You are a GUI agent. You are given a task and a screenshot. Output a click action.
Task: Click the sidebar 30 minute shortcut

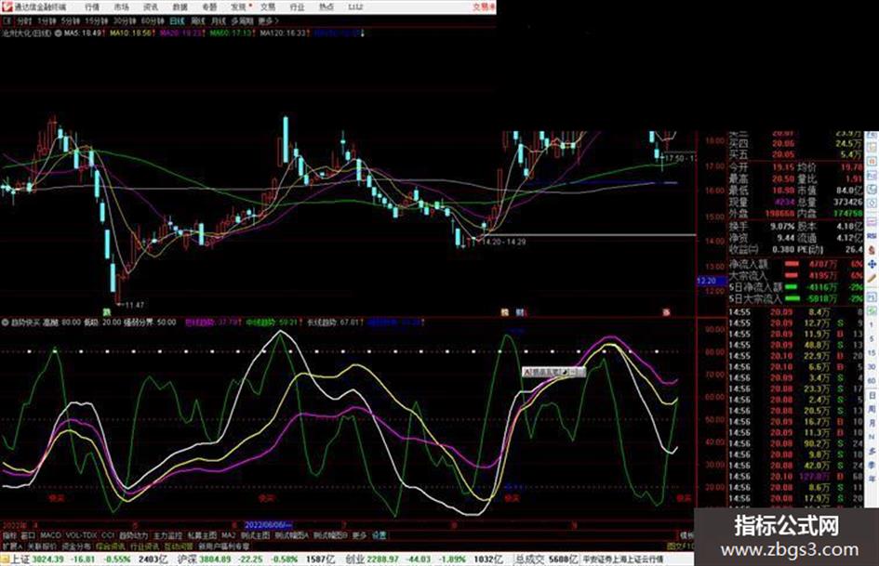pos(872,367)
